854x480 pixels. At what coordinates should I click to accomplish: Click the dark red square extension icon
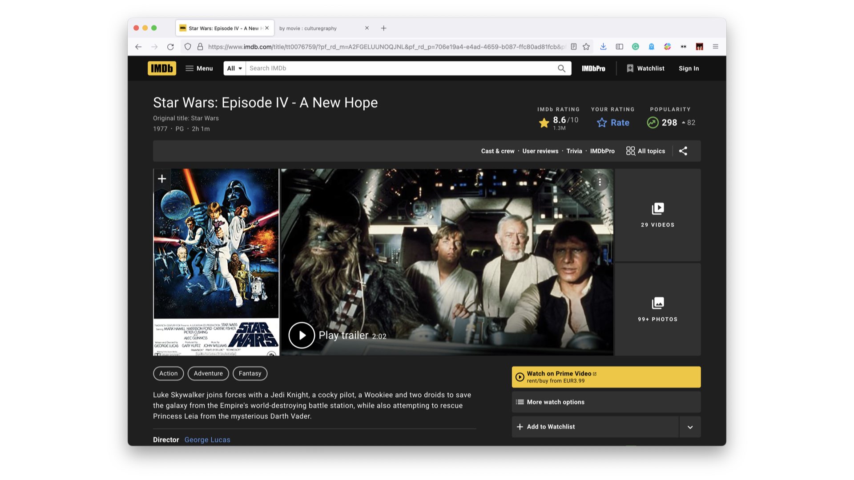pyautogui.click(x=699, y=47)
